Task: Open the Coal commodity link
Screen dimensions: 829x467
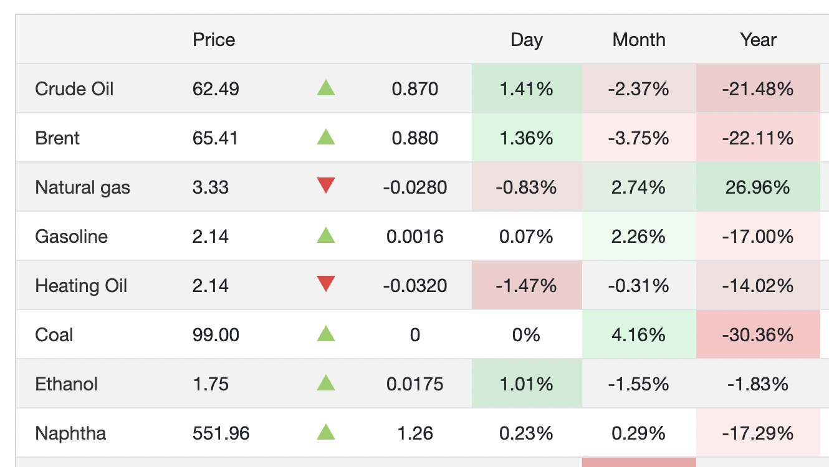Action: click(54, 335)
